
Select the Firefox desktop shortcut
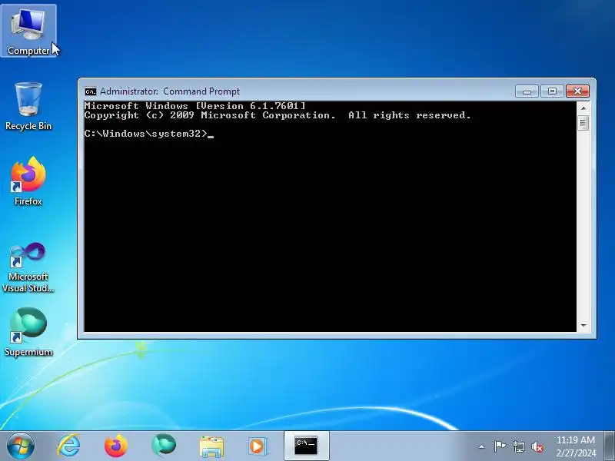pos(28,181)
